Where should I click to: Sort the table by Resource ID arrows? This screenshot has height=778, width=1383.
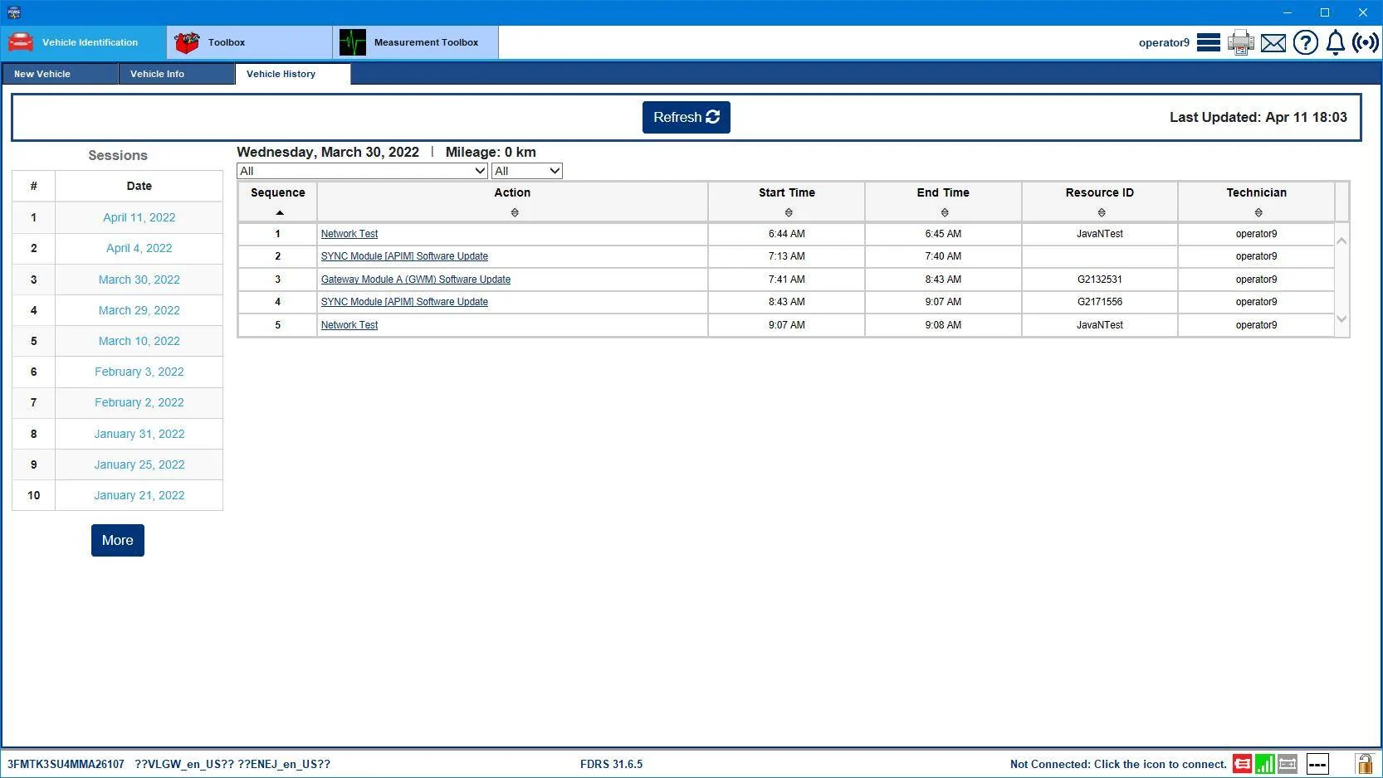(x=1102, y=213)
